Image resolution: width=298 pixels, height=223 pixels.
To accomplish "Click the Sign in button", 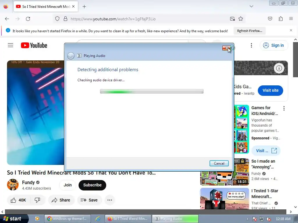I will pos(274,45).
